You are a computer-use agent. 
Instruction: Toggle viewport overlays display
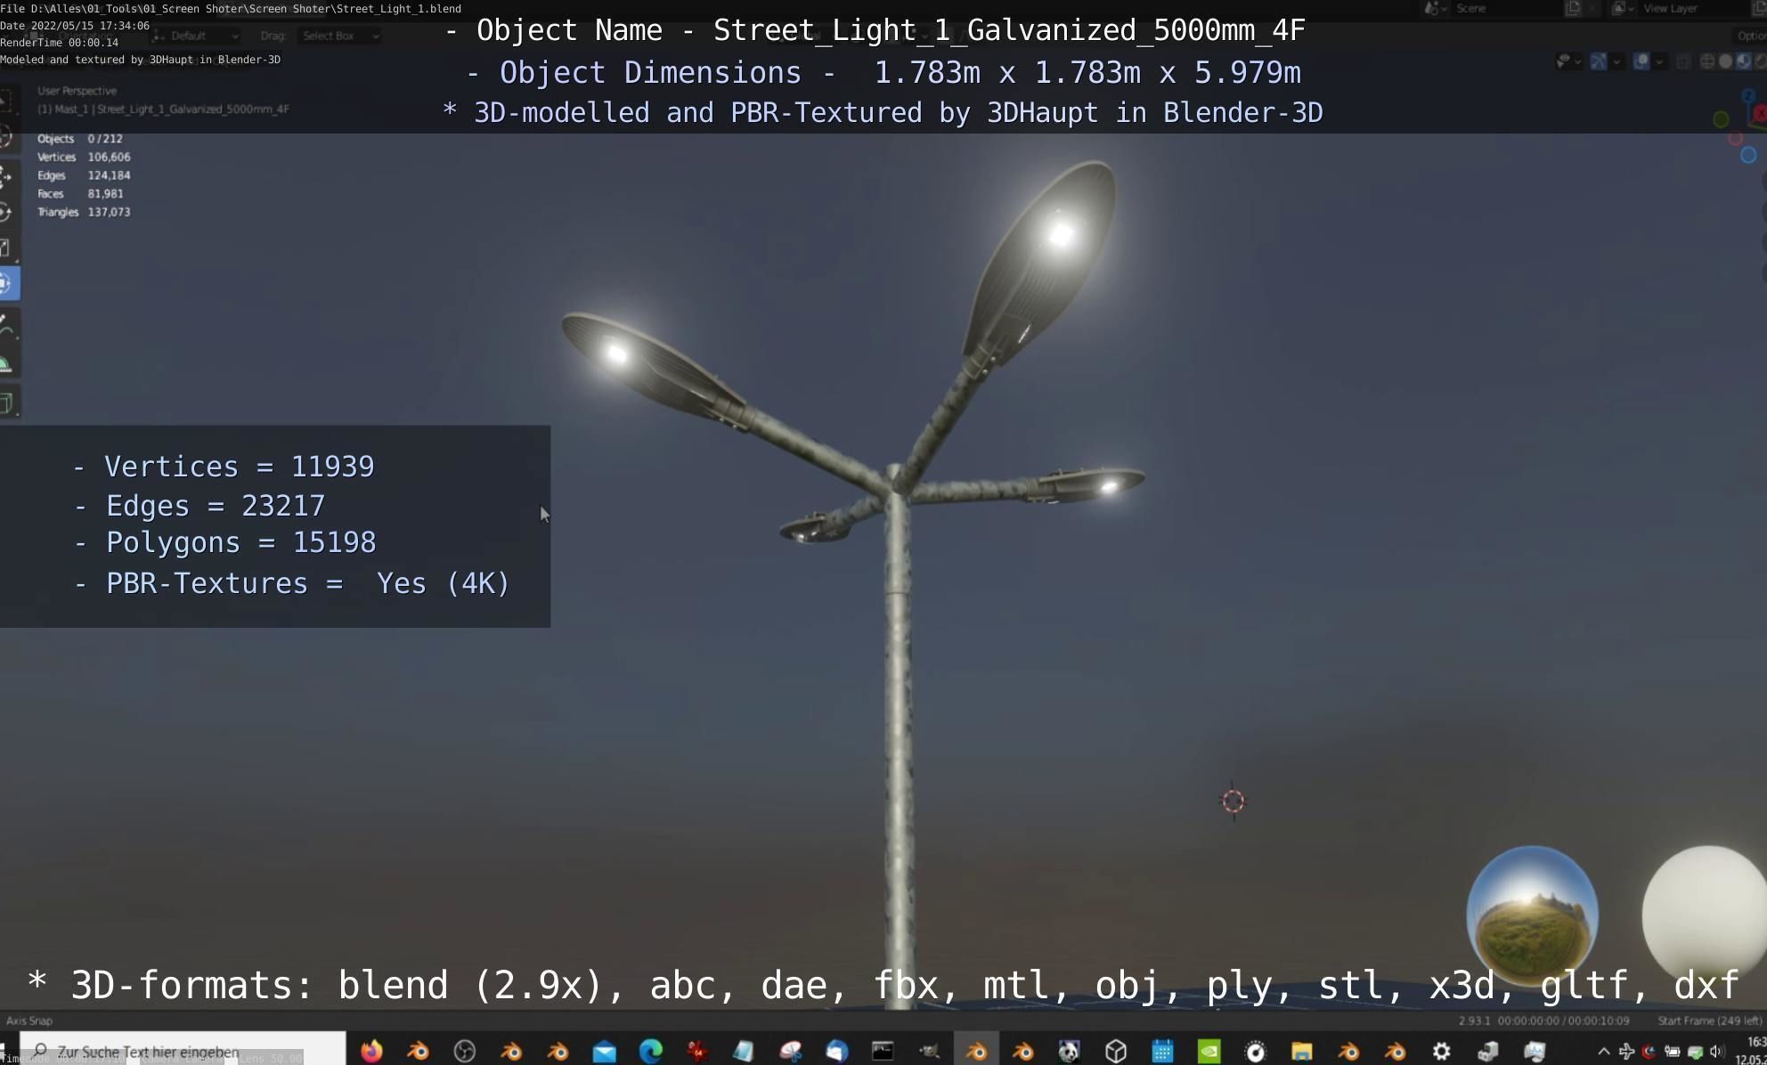(x=1641, y=61)
